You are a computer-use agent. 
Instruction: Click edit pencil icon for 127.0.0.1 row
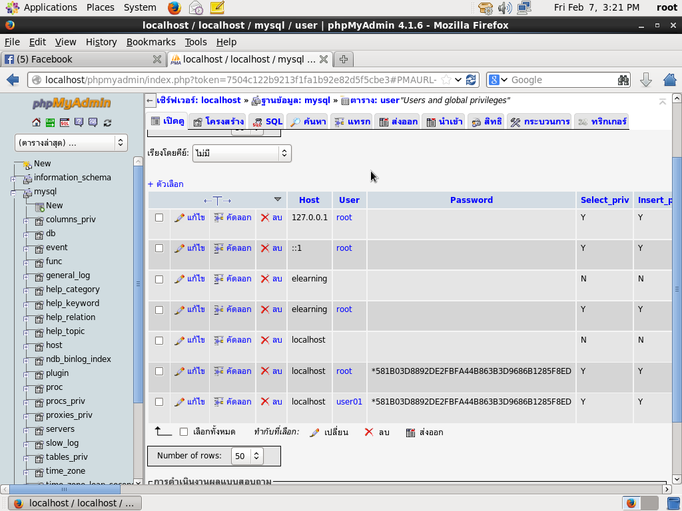click(180, 218)
